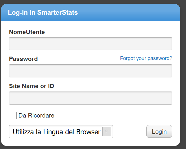
Task: Click the word Browser in the language selector
Action: (x=88, y=132)
